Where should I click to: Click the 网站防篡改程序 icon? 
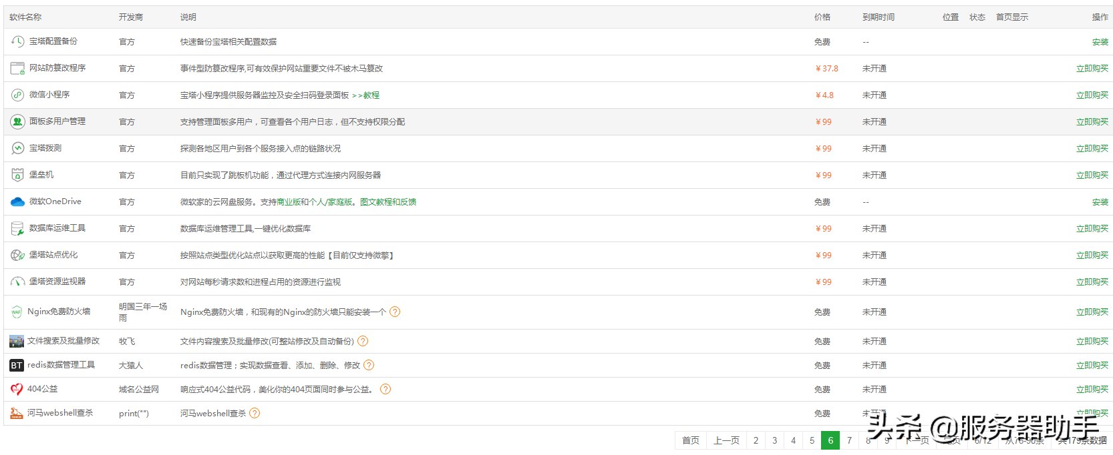(17, 68)
